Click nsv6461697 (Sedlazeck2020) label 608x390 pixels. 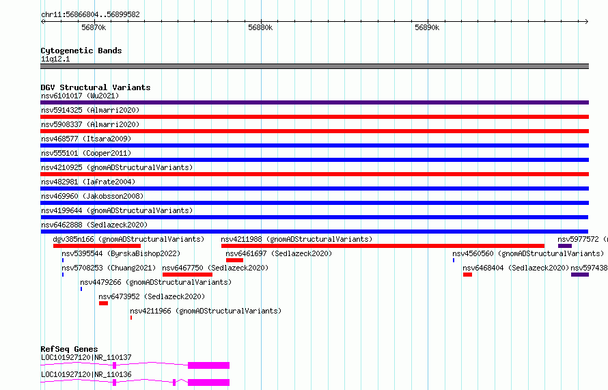pos(279,253)
